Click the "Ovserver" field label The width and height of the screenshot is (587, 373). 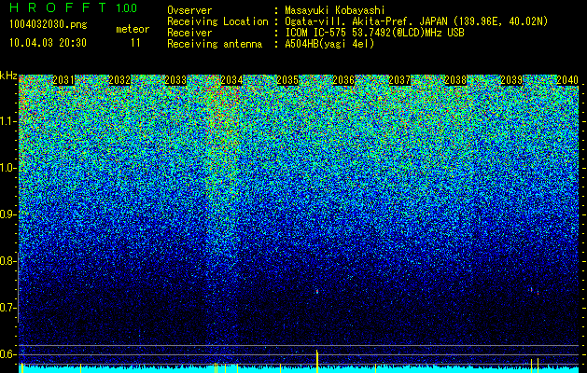(189, 10)
